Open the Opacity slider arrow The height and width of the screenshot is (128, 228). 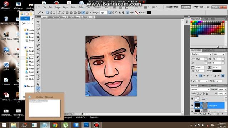pos(225,89)
